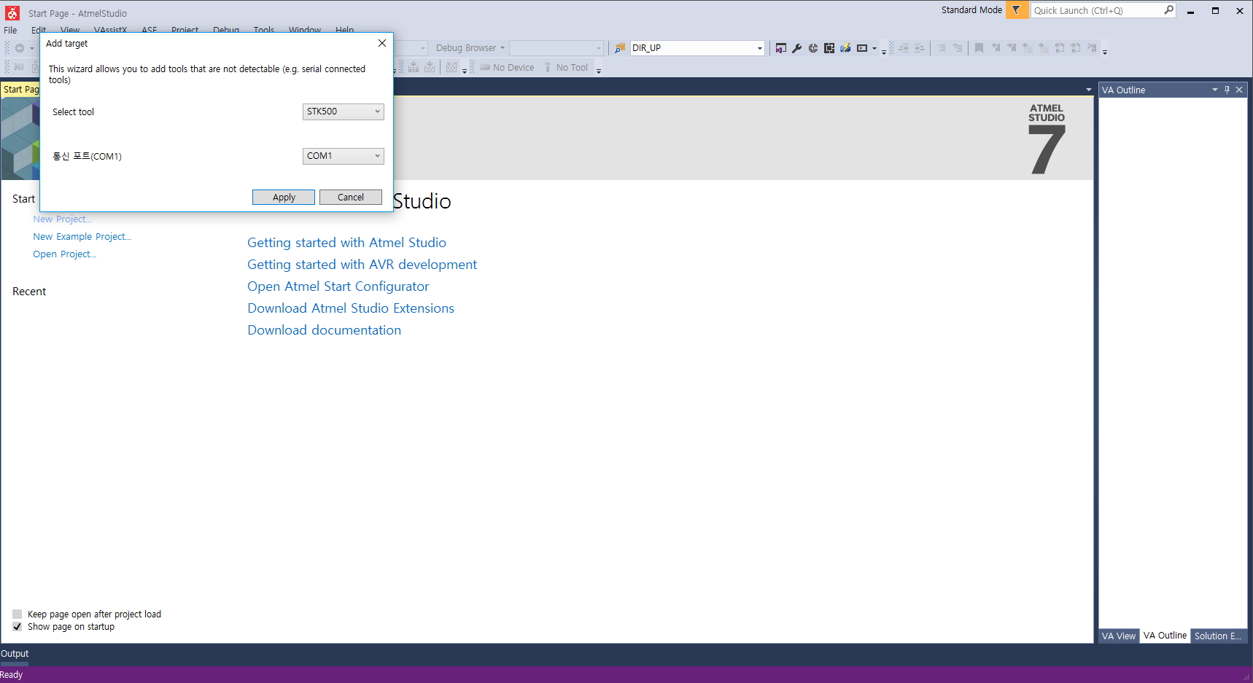Click the Recent section heading

pyautogui.click(x=29, y=292)
